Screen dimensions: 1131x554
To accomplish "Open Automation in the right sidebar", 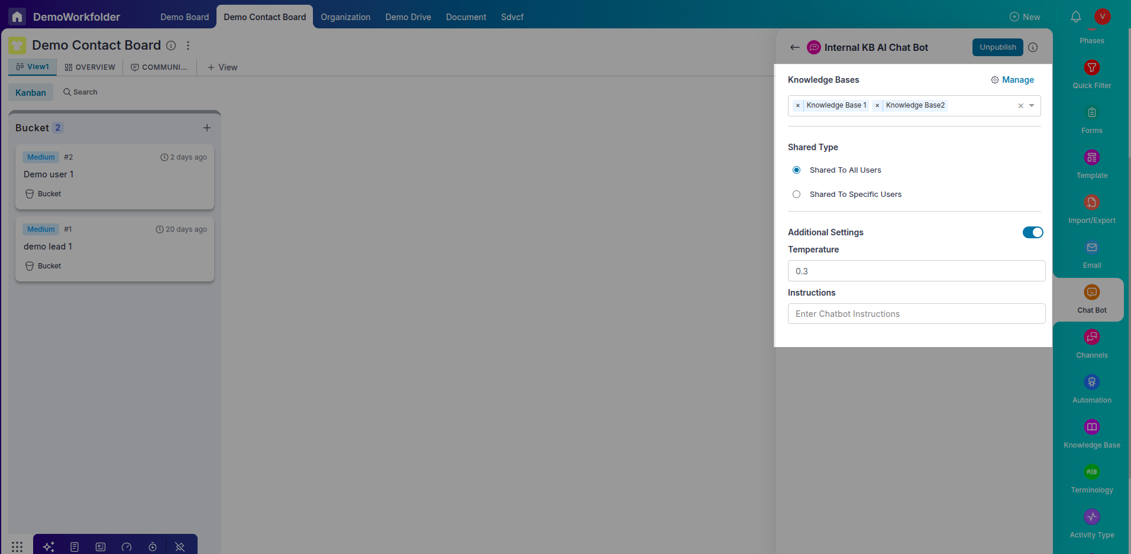I will (1092, 388).
